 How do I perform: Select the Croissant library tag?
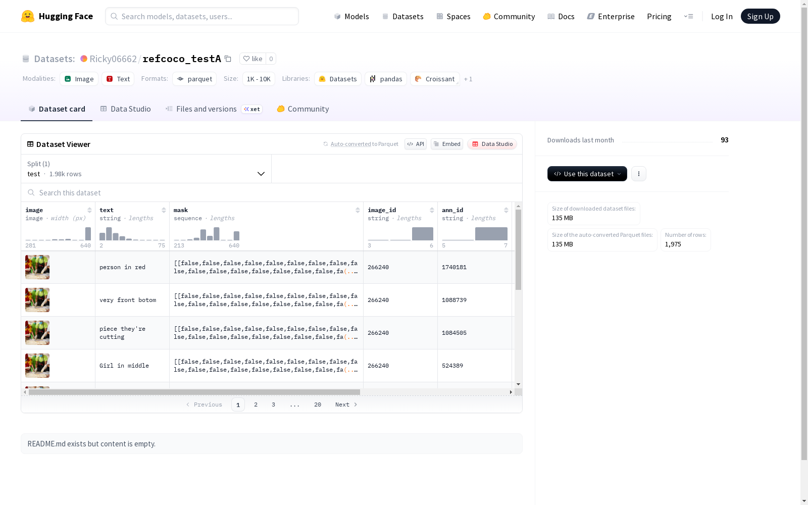point(435,79)
